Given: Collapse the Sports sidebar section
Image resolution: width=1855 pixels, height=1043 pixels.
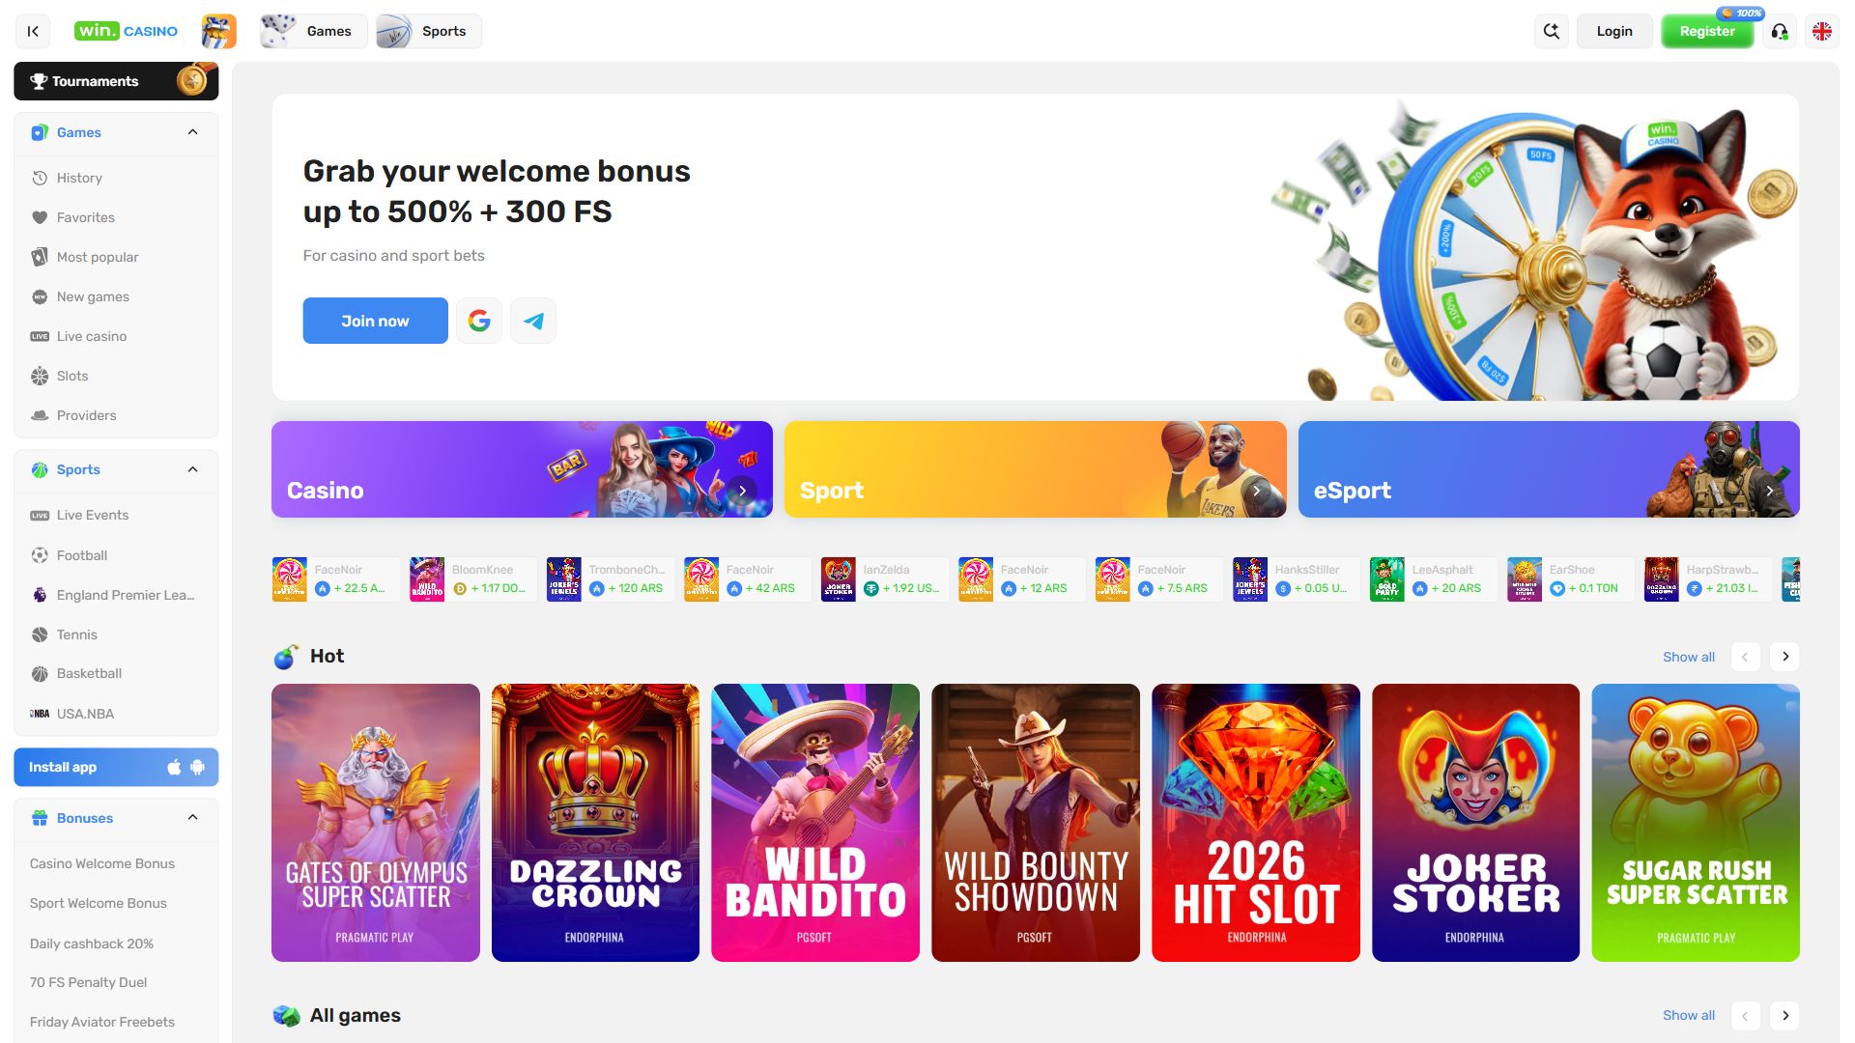Looking at the screenshot, I should click(192, 469).
